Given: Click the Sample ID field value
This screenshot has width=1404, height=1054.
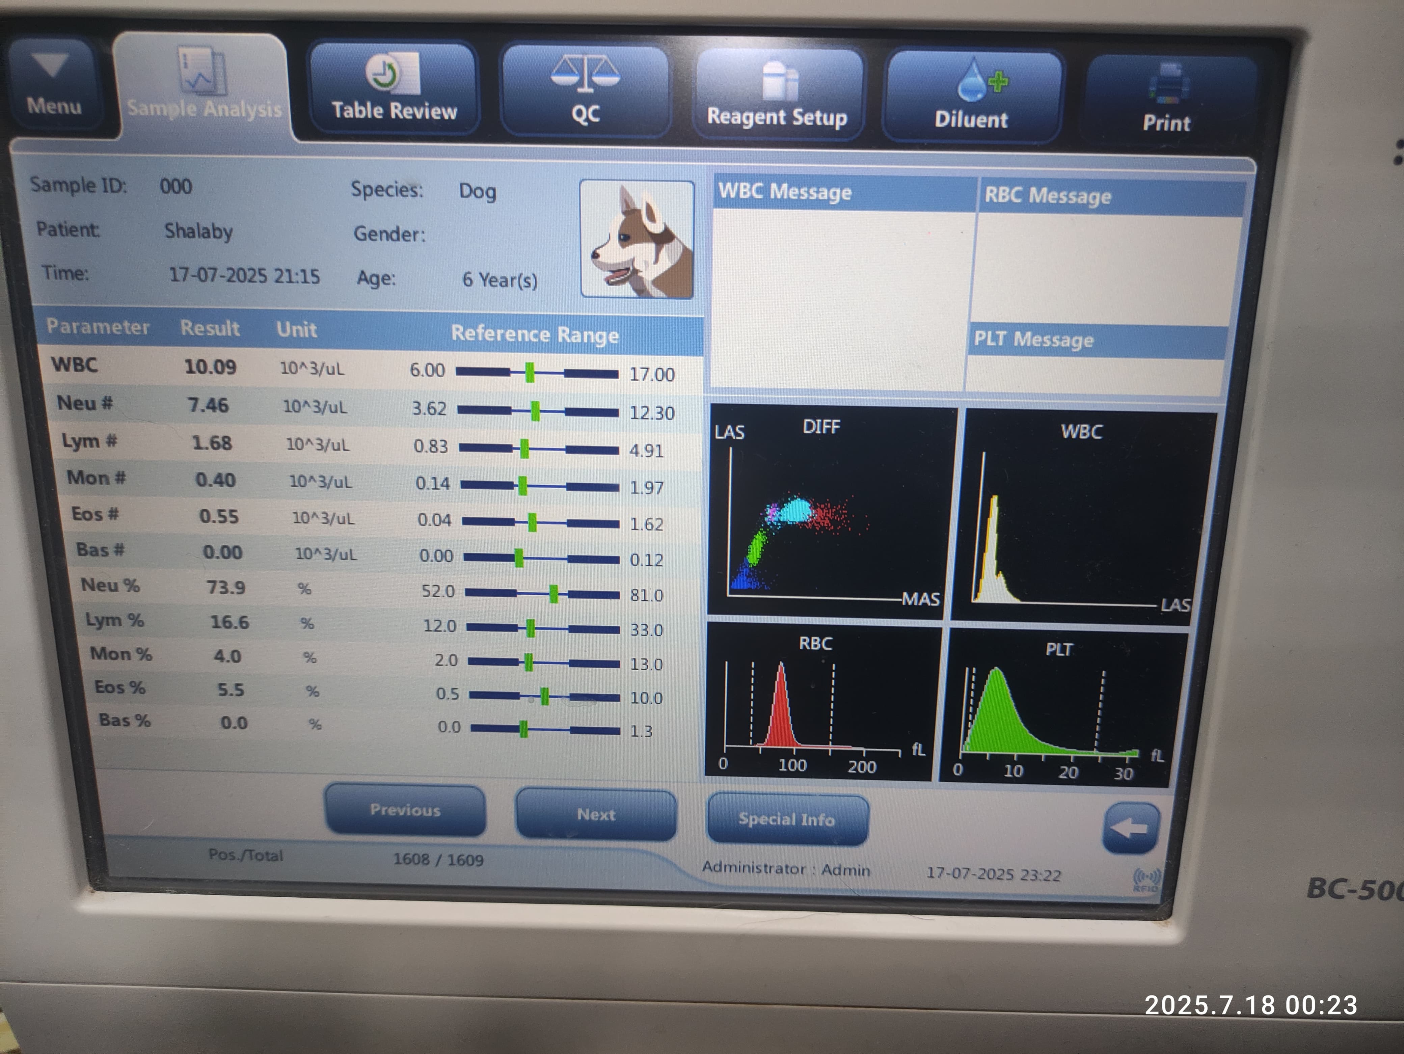Looking at the screenshot, I should [176, 187].
